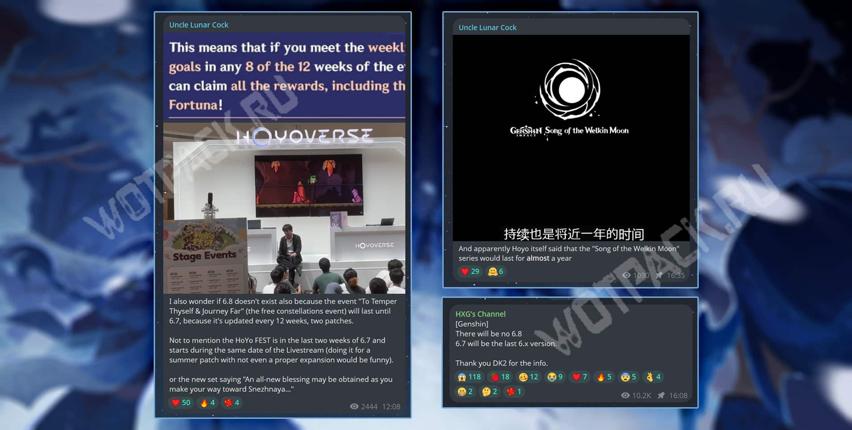Toggle the fire reaction with 4 in left post

(x=207, y=403)
